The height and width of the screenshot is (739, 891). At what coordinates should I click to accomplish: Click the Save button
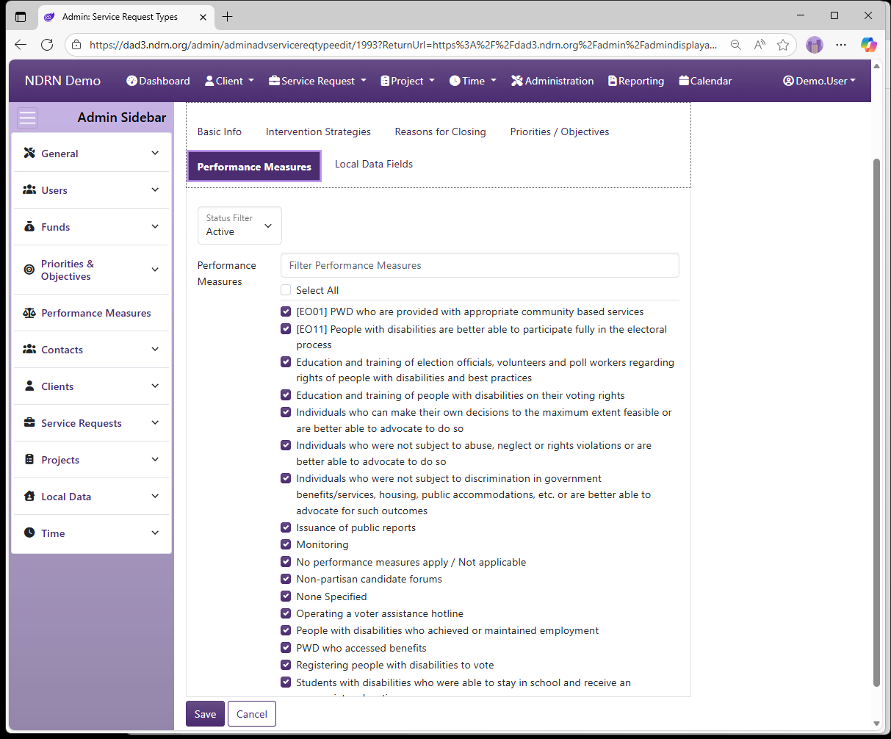coord(205,714)
